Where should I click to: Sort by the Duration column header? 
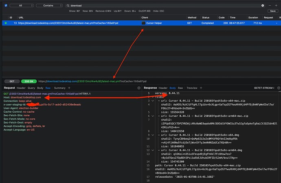tap(253, 17)
